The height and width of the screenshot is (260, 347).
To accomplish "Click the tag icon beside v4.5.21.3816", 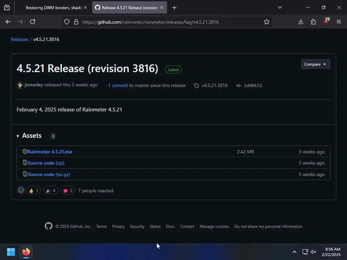I will [197, 86].
